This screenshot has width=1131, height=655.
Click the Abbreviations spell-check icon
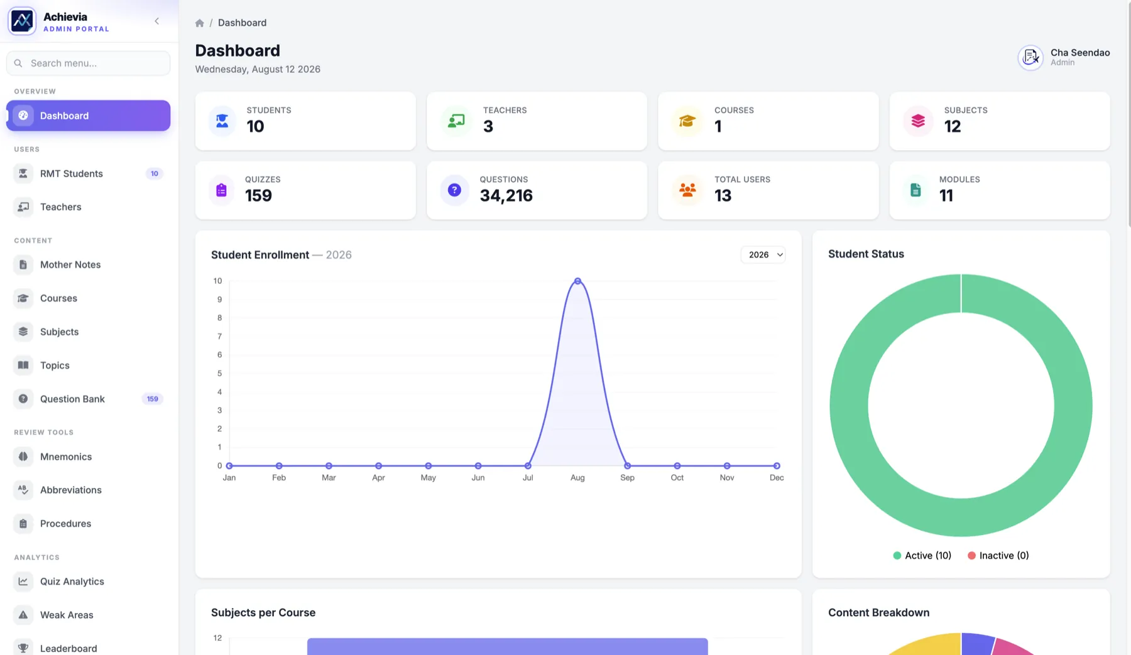pos(23,490)
